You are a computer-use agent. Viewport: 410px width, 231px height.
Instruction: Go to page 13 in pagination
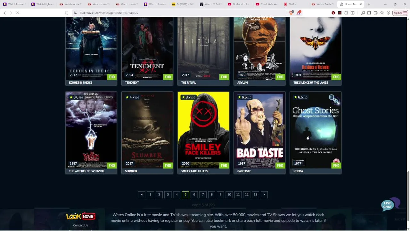[x=255, y=194]
